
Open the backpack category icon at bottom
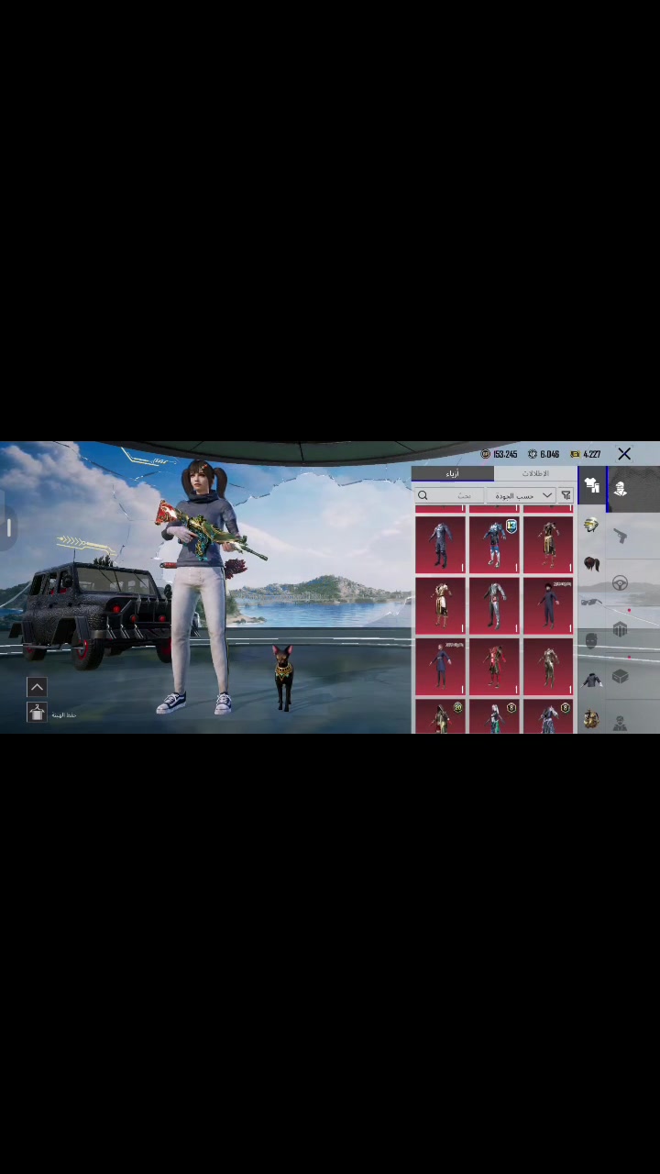[x=591, y=719]
